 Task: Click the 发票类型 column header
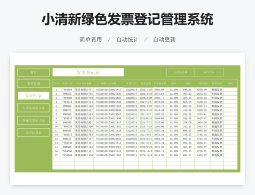[x=217, y=83]
